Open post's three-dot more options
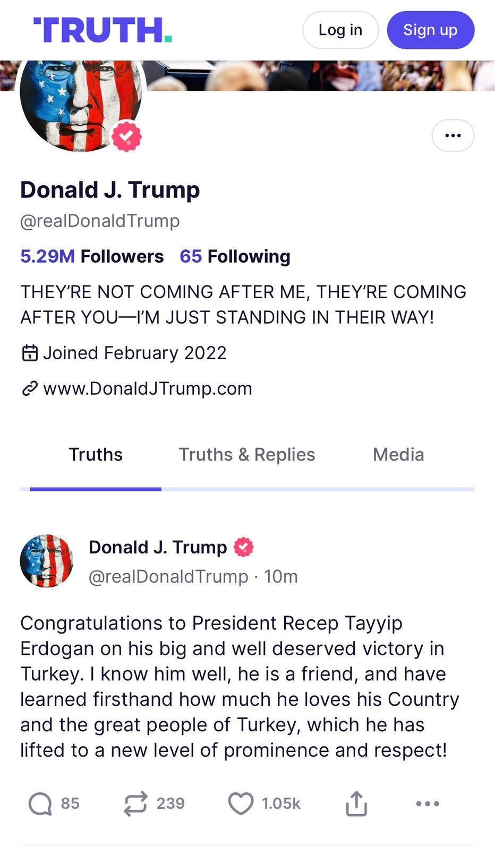Image resolution: width=495 pixels, height=849 pixels. click(x=428, y=803)
